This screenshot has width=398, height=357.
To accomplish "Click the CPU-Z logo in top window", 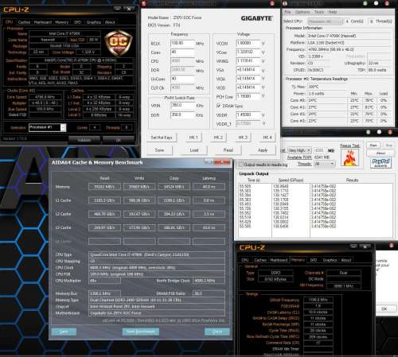I will (16, 10).
